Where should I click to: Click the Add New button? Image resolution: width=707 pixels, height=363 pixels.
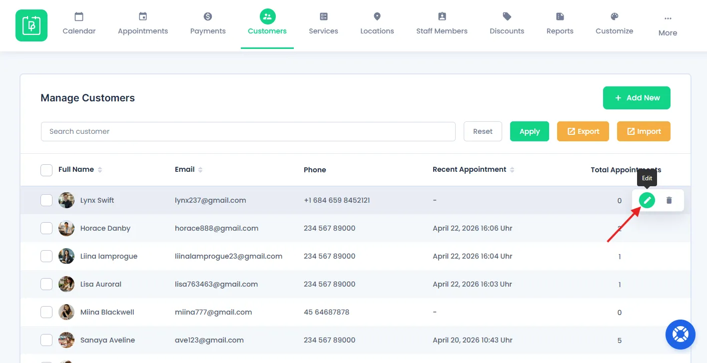[637, 98]
